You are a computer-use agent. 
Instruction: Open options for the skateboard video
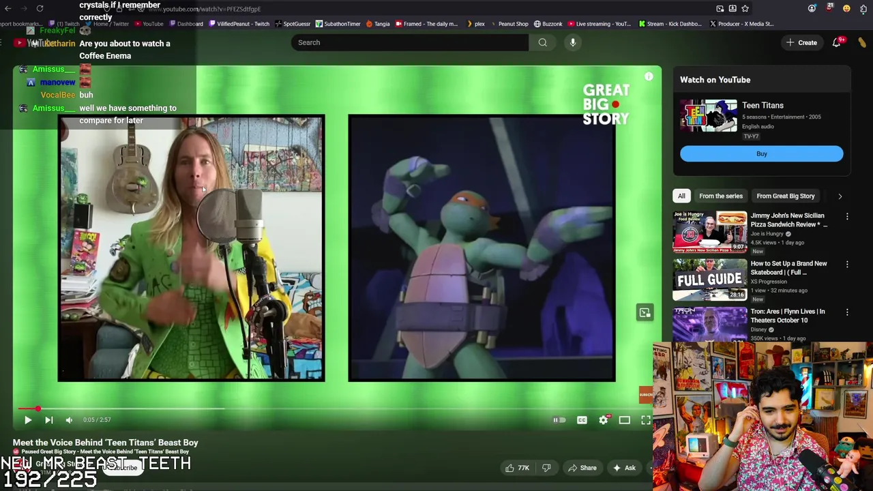847,265
